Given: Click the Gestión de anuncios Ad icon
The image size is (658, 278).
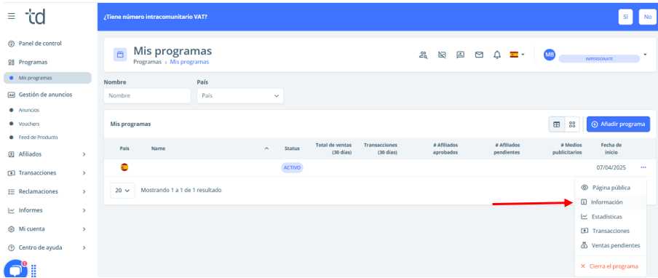Looking at the screenshot, I should [x=12, y=95].
